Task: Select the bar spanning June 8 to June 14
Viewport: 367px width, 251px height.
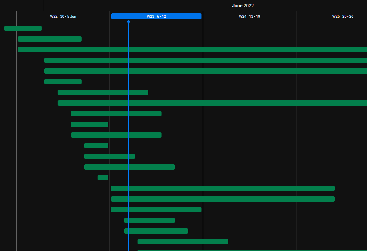Action: click(x=183, y=242)
